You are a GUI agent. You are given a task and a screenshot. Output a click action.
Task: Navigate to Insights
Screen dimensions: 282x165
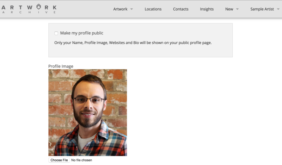[207, 9]
